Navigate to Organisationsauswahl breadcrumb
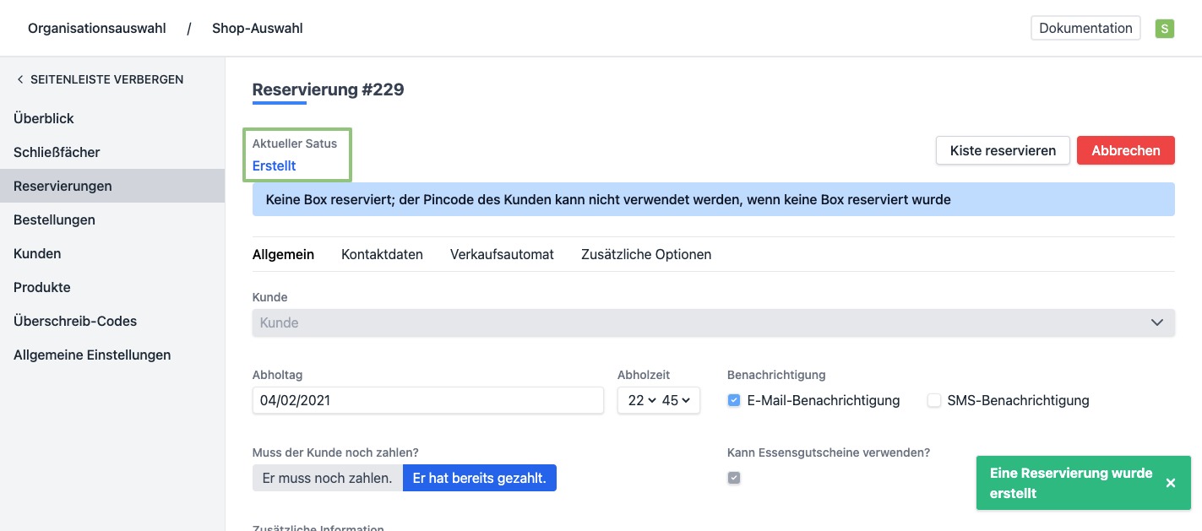 97,28
